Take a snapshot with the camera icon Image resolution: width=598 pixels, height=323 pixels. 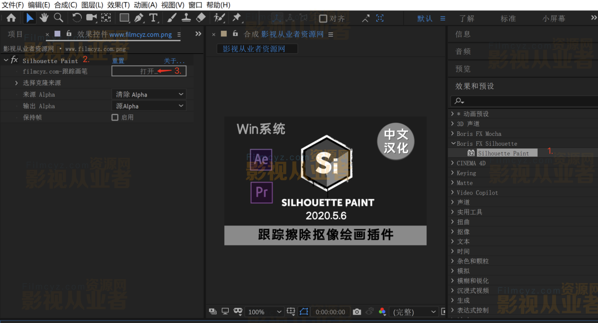[357, 312]
